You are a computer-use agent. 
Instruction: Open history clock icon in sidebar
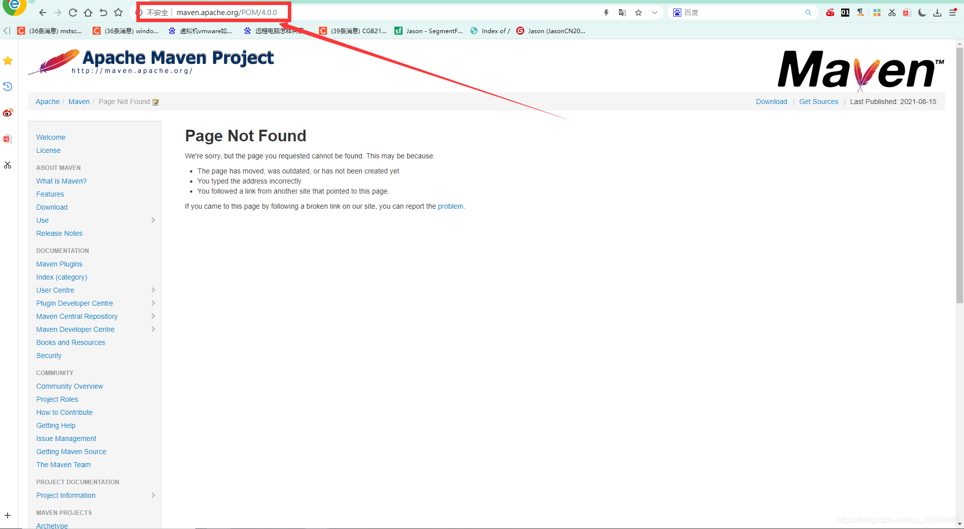[8, 86]
